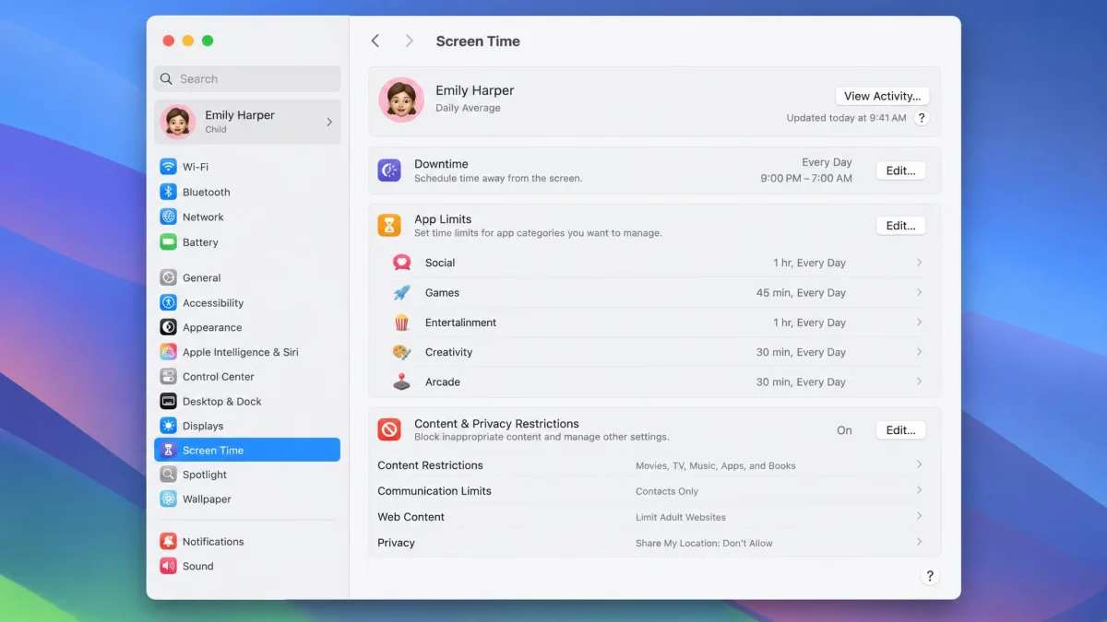Select the Wallpaper icon
Viewport: 1107px width, 622px height.
pos(168,499)
